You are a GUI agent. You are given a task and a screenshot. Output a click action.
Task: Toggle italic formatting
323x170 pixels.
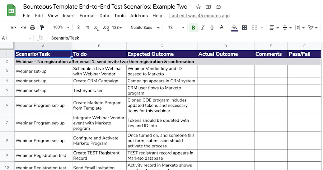[x=203, y=27]
